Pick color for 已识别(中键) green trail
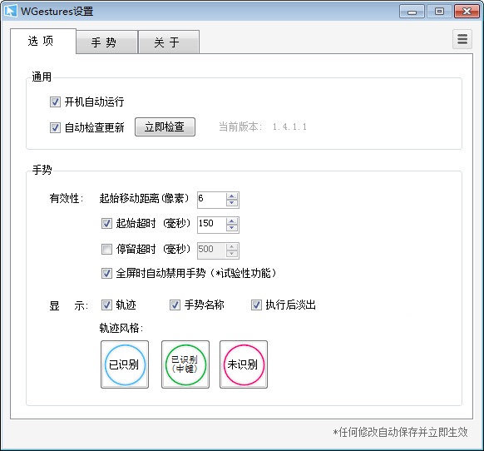Image resolution: width=484 pixels, height=451 pixels. pyautogui.click(x=185, y=364)
